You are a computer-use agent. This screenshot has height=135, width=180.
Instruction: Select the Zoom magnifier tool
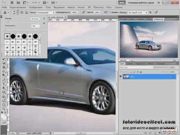coord(4,109)
